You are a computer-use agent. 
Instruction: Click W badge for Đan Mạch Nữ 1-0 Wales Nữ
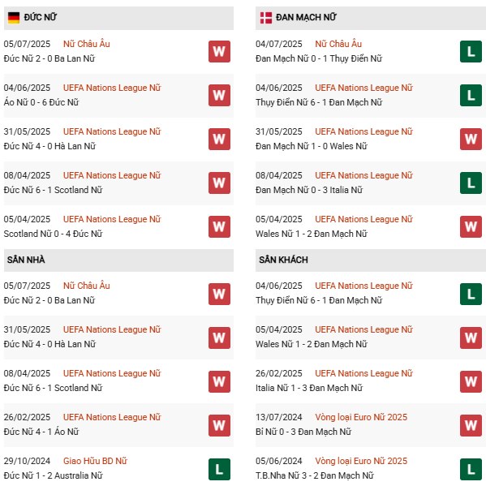(471, 139)
